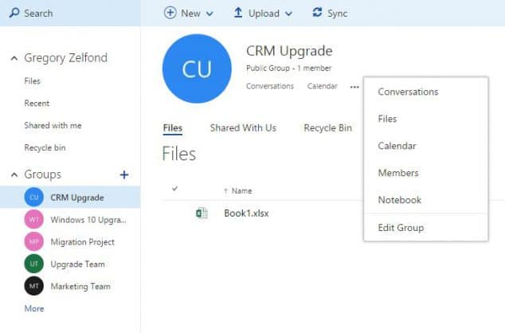This screenshot has width=505, height=333.
Task: Click the Public Group member count text
Action: 288,69
